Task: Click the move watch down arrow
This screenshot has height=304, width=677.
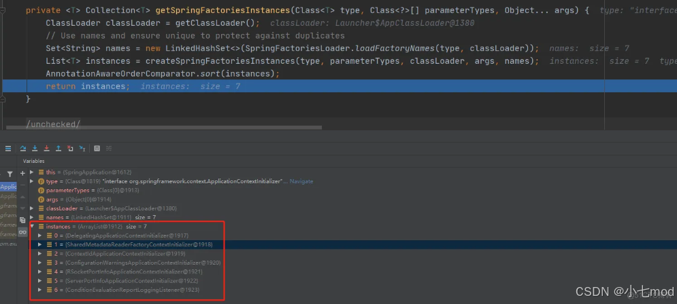Action: 23,208
